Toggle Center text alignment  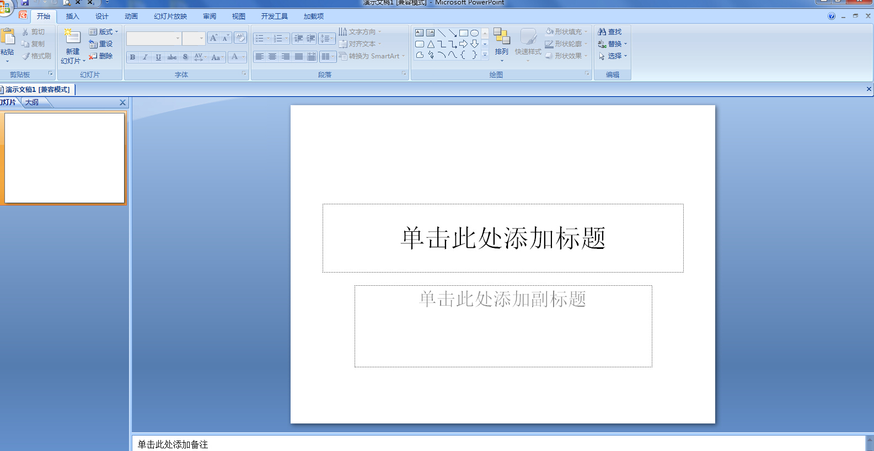pos(272,57)
